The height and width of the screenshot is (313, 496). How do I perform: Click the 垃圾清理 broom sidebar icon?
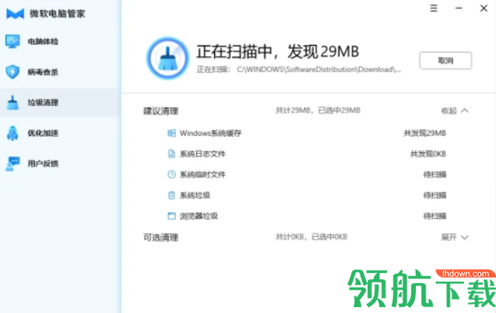(12, 103)
